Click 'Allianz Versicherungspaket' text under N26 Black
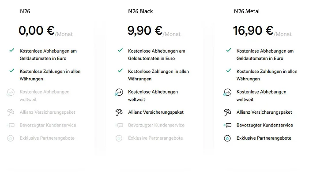The height and width of the screenshot is (173, 309). [x=156, y=112]
